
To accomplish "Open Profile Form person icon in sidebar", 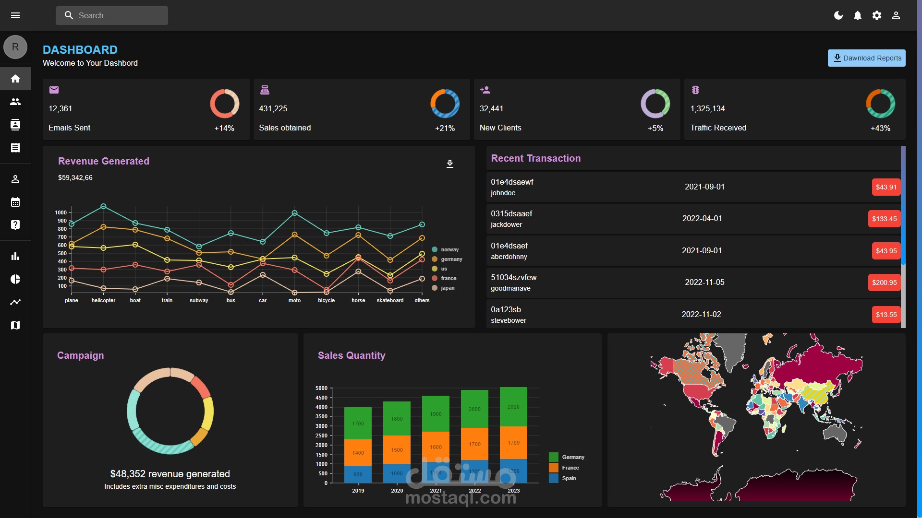I will click(15, 179).
